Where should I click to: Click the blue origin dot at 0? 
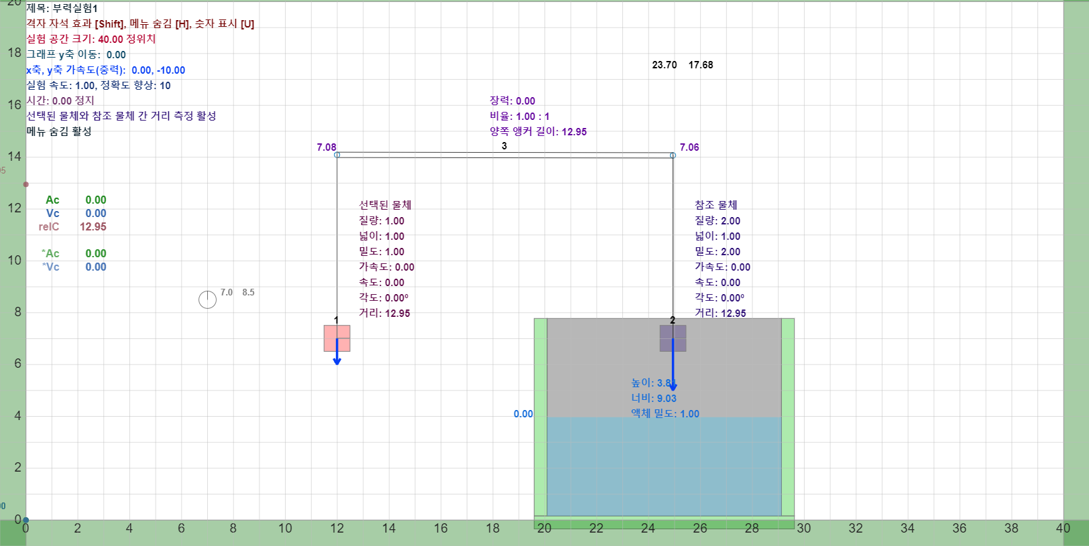(x=26, y=520)
